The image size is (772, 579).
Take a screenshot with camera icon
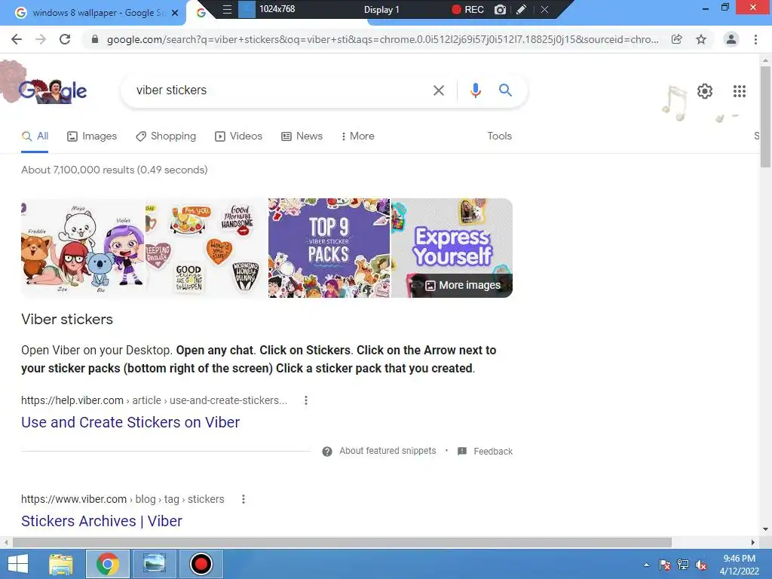click(500, 9)
